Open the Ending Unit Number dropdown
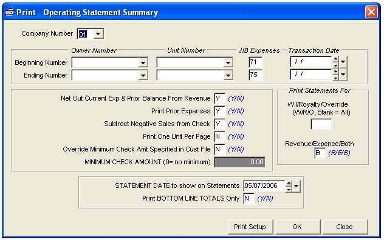The image size is (384, 240). point(228,75)
